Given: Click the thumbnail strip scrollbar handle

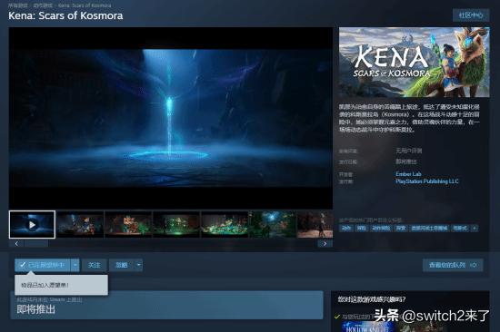Looking at the screenshot, I should (x=36, y=244).
